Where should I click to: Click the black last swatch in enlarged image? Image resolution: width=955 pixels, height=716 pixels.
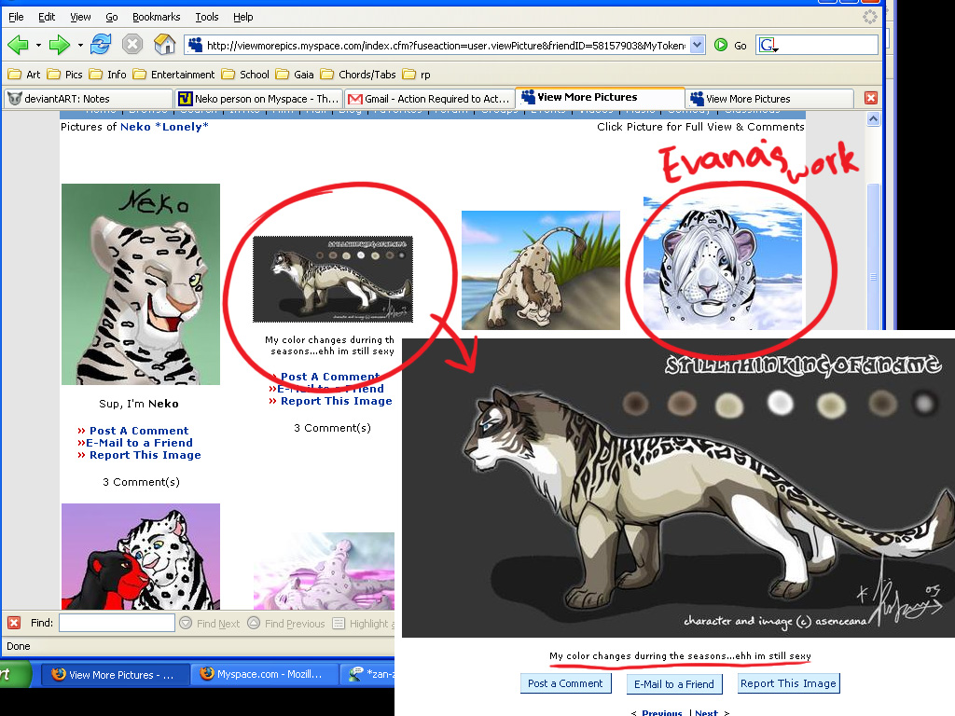tap(924, 403)
